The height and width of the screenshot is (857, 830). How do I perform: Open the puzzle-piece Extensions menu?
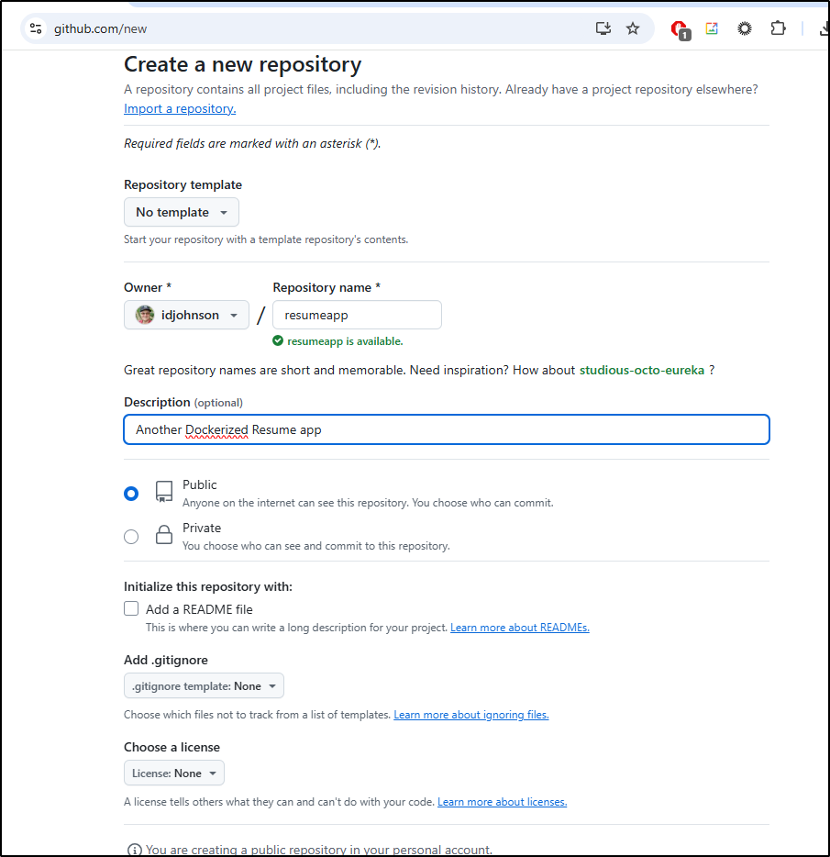(x=778, y=28)
